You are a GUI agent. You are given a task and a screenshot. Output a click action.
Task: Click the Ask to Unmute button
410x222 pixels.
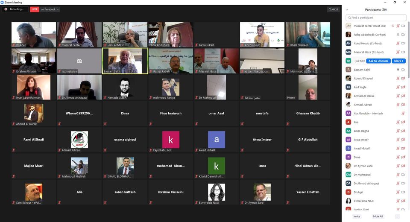point(378,61)
